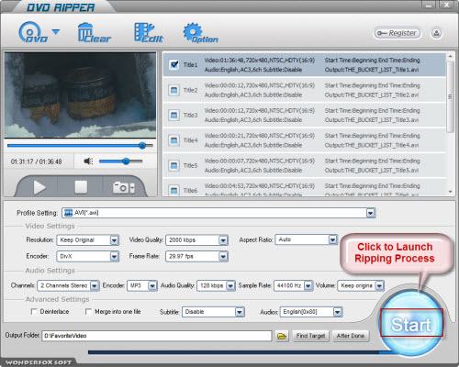Open the DVD load button
Viewport: 459px width, 367px height.
(x=33, y=32)
